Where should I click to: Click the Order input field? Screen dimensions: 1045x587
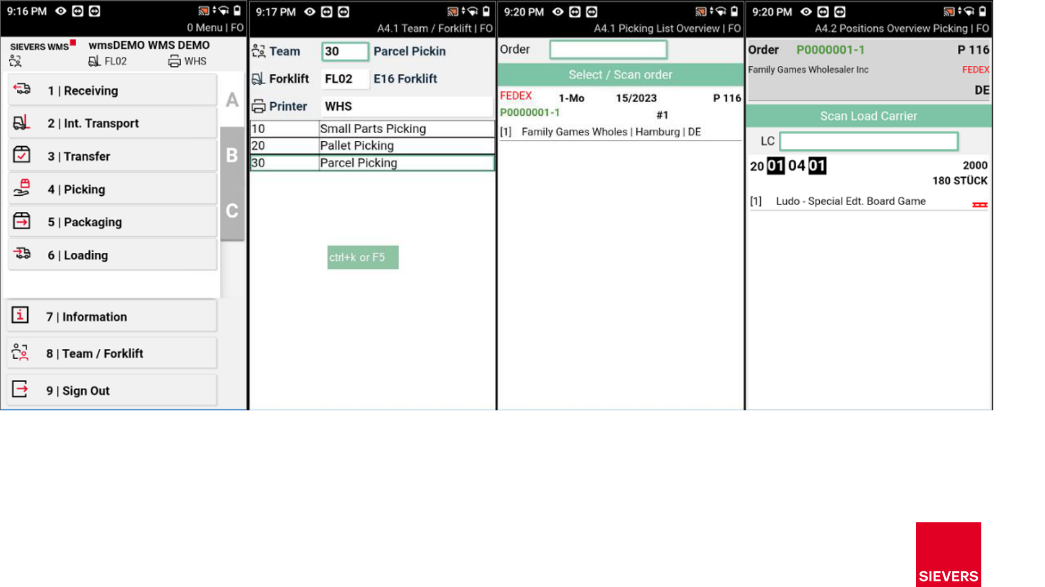[608, 49]
